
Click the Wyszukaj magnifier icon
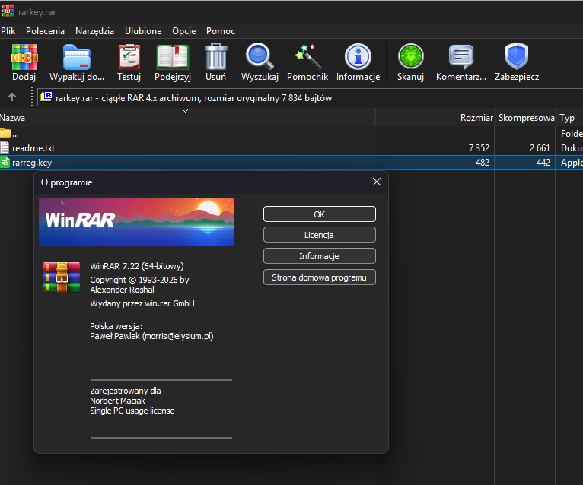point(260,56)
